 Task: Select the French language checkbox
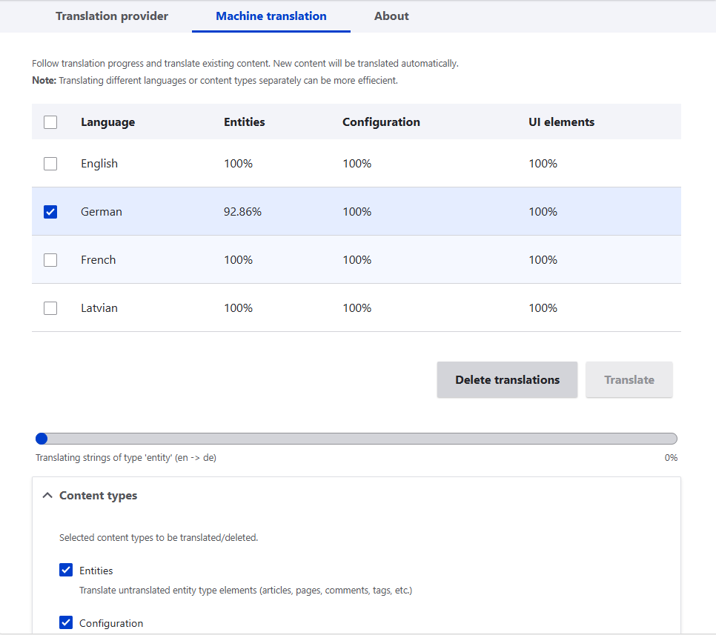point(50,260)
